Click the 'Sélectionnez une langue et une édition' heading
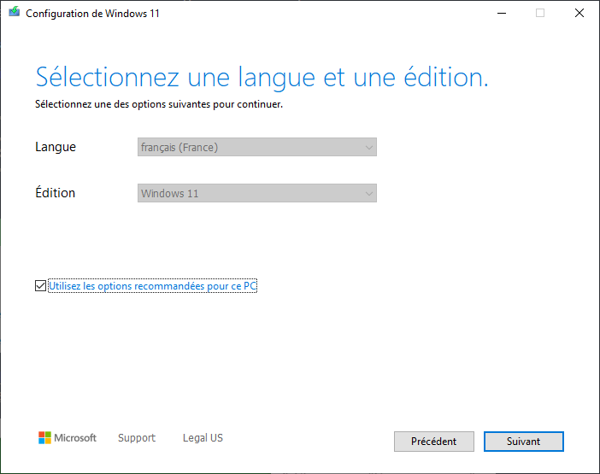The width and height of the screenshot is (600, 474). click(262, 77)
